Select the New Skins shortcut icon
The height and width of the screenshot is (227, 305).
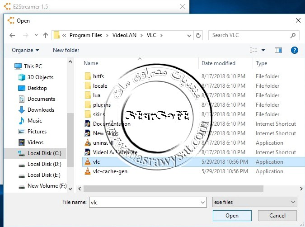[87, 133]
